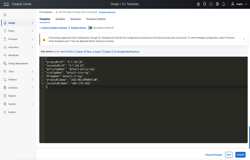250x160 pixels.
Task: Expand the Provision menu chevron
Action: pyautogui.click(x=32, y=39)
